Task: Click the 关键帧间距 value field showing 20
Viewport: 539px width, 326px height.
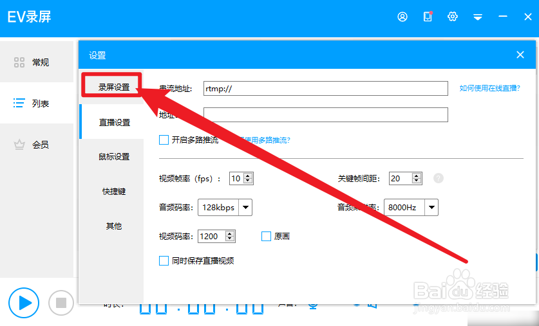Action: coord(401,178)
